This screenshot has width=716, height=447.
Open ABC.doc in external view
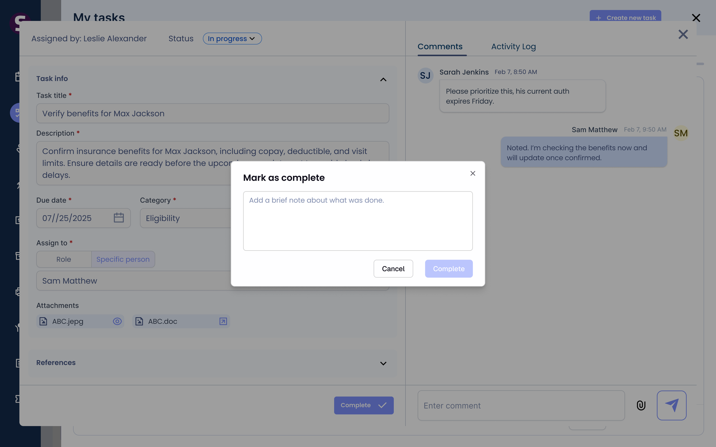[223, 321]
